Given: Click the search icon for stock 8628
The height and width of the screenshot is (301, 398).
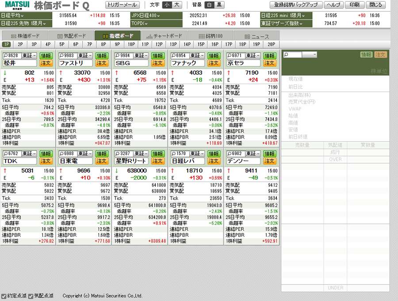Looking at the screenshot, I should (6, 55).
